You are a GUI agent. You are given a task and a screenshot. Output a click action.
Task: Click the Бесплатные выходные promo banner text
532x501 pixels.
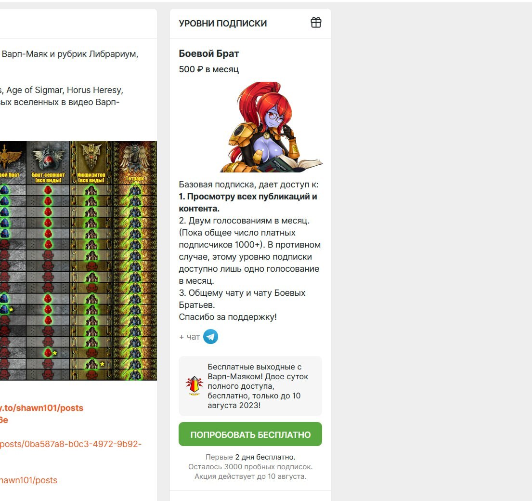point(258,386)
